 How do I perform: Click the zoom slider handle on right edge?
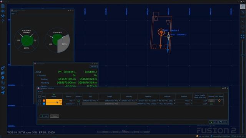243,55
